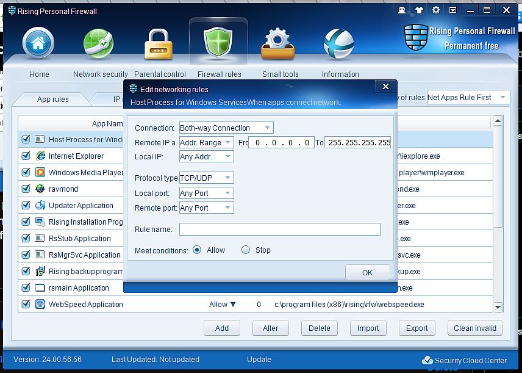
Task: Open the Network security menu label
Action: point(101,74)
